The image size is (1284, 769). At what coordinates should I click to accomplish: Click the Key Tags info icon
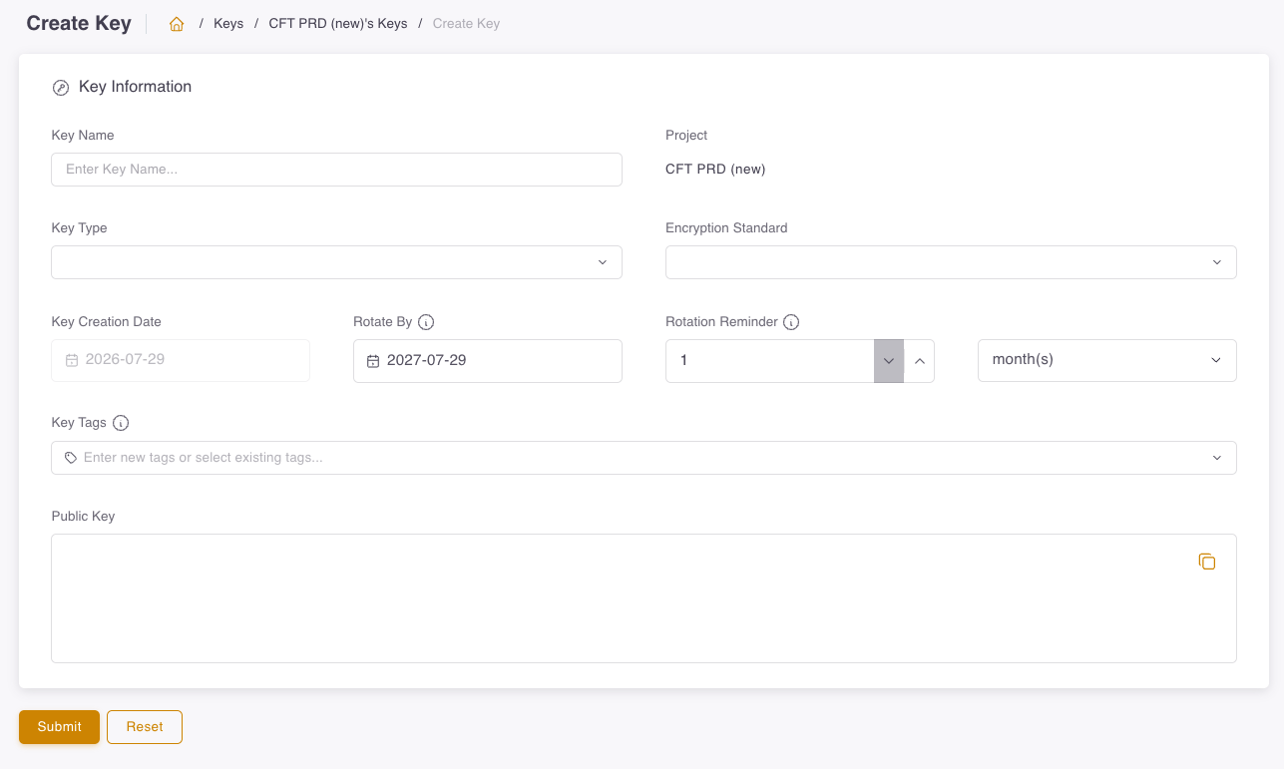pos(121,423)
